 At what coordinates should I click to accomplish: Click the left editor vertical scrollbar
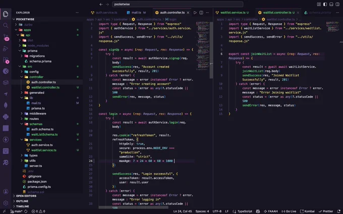(x=211, y=50)
